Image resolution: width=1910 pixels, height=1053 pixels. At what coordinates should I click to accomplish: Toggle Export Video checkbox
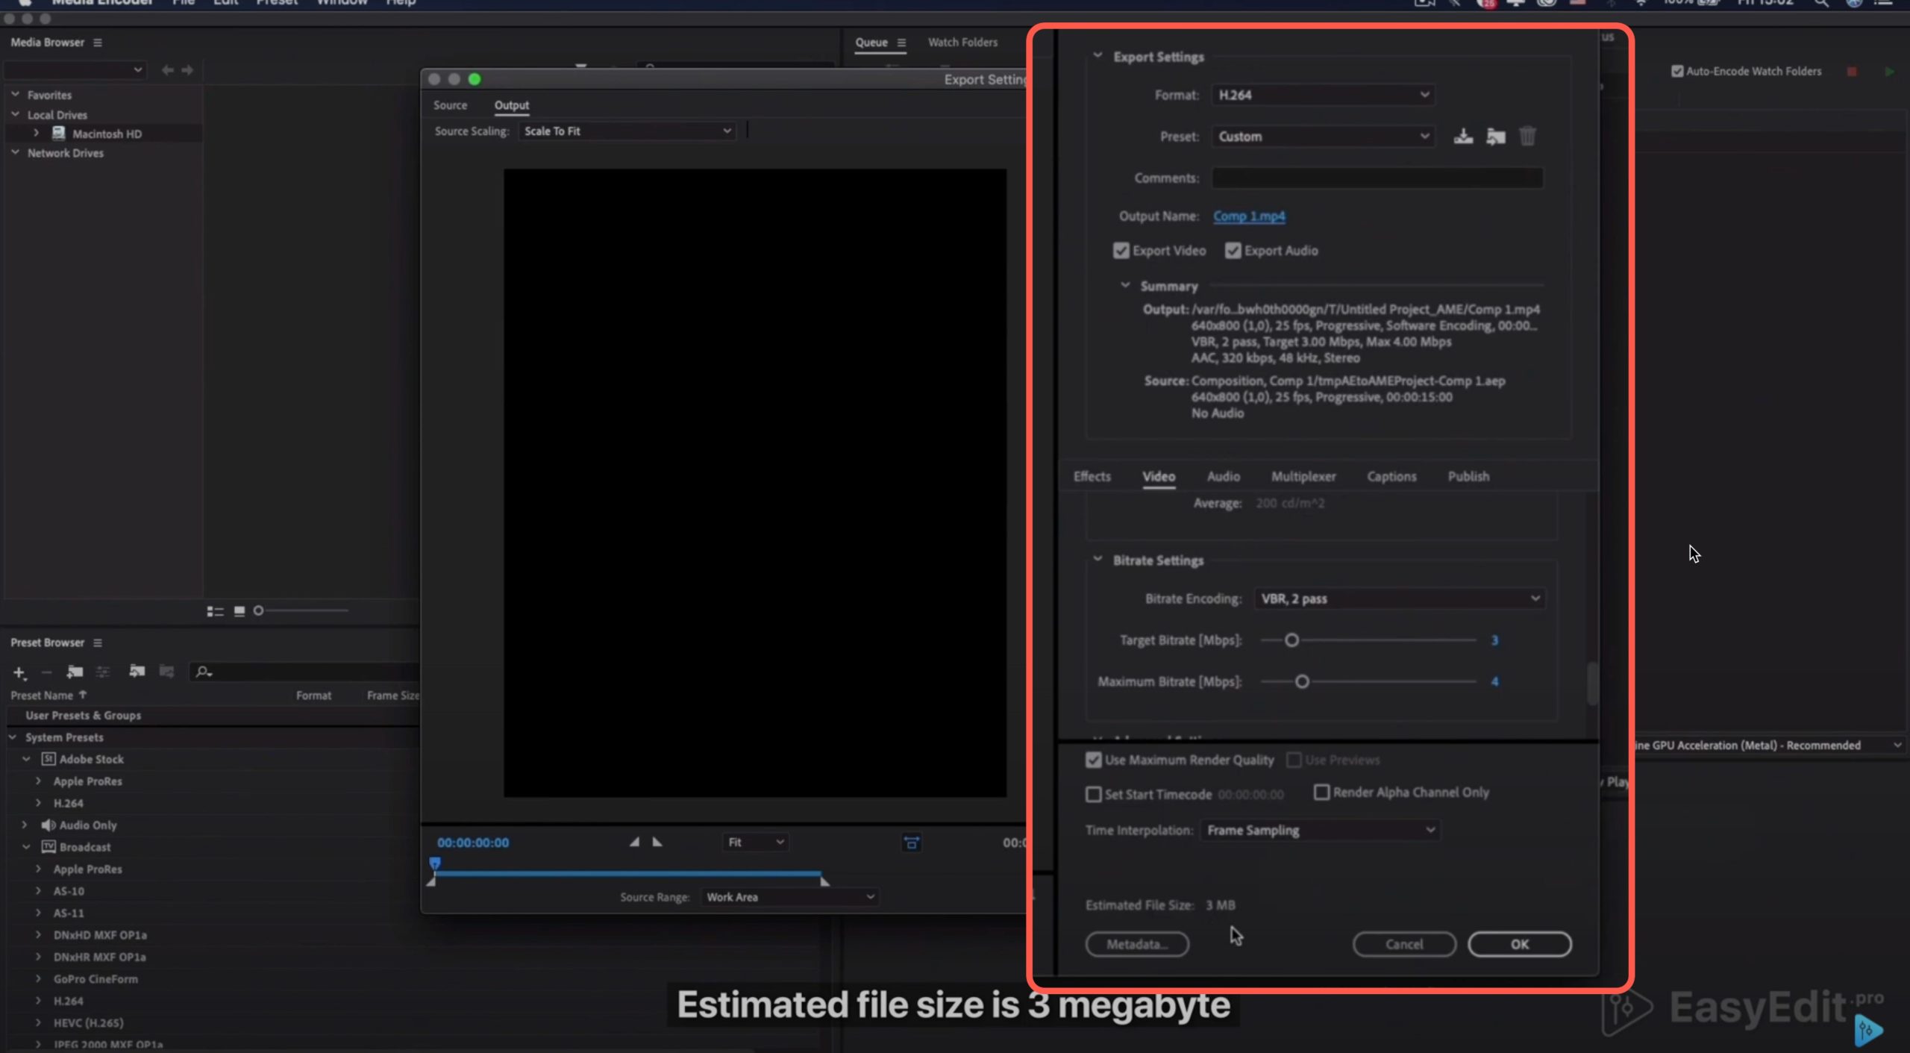(x=1121, y=250)
